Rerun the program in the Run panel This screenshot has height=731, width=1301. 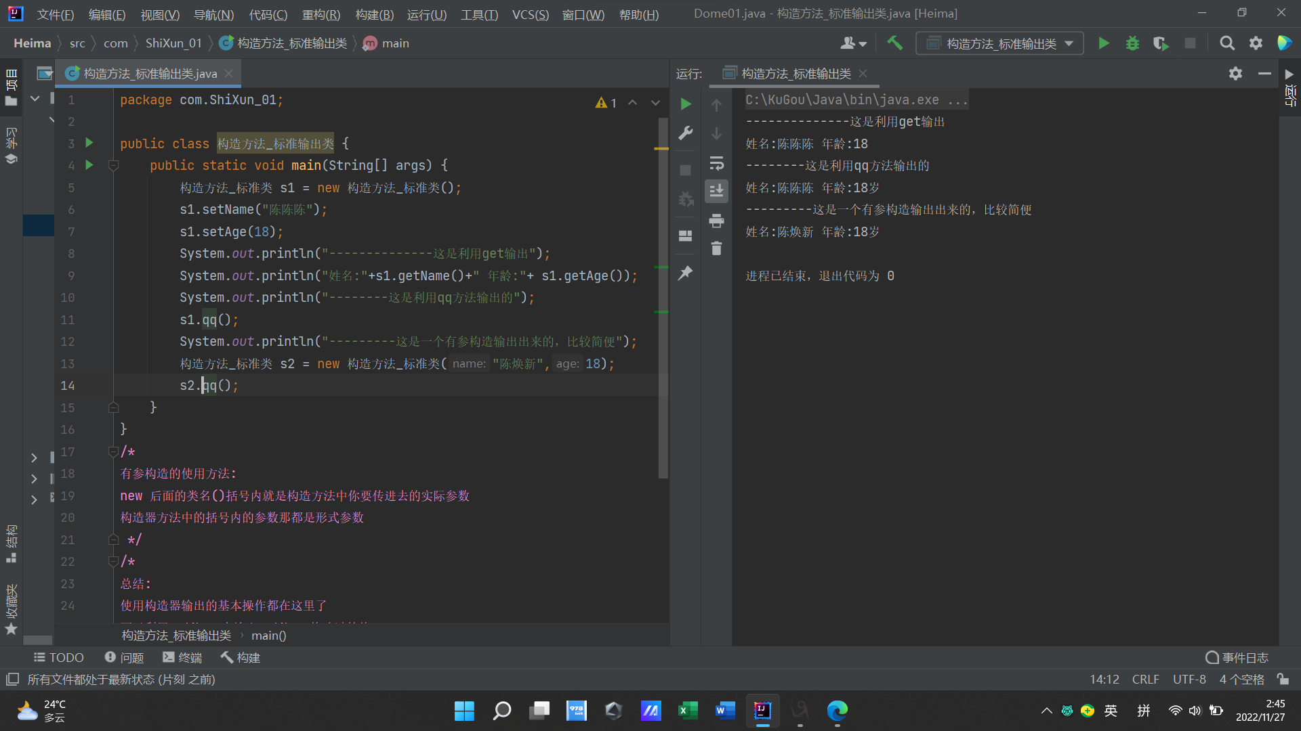pyautogui.click(x=686, y=104)
